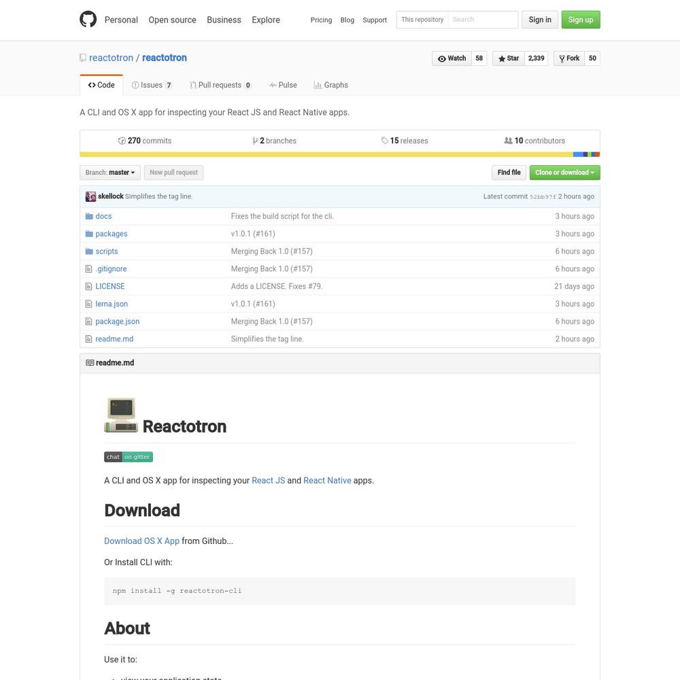This screenshot has height=680, width=680.
Task: View the 50 forks count
Action: [x=592, y=58]
